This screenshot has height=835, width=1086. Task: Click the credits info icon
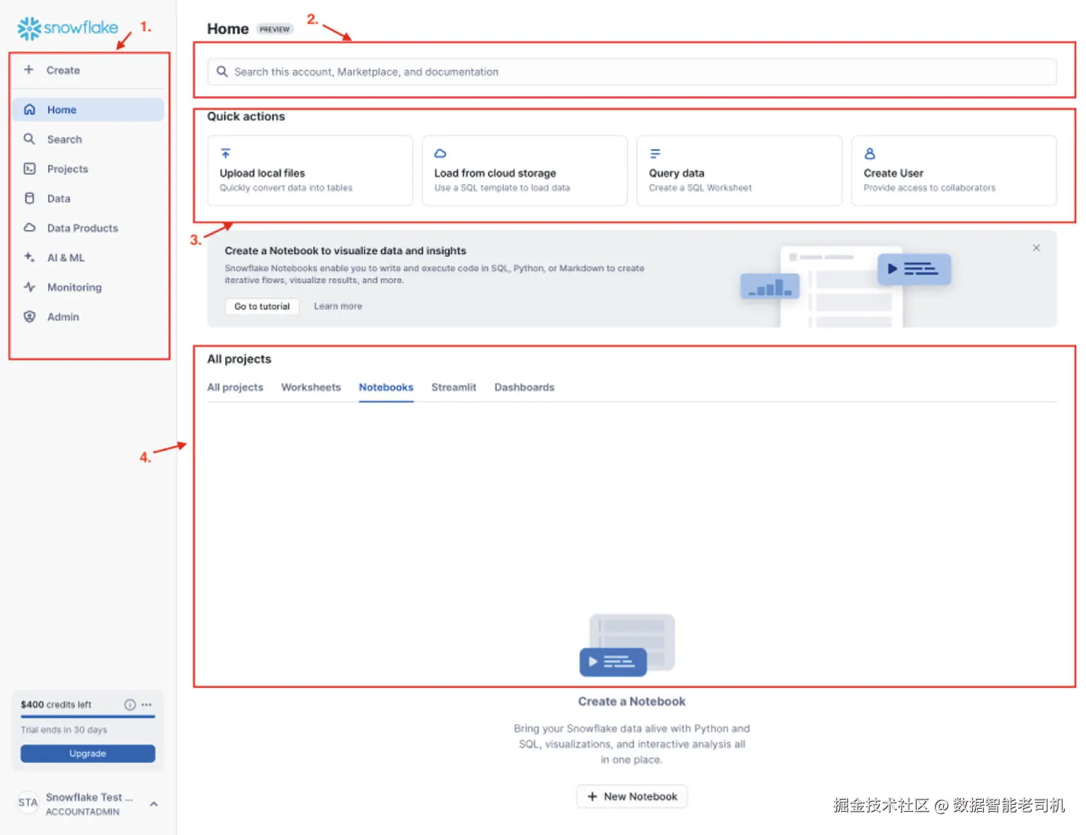pyautogui.click(x=130, y=705)
